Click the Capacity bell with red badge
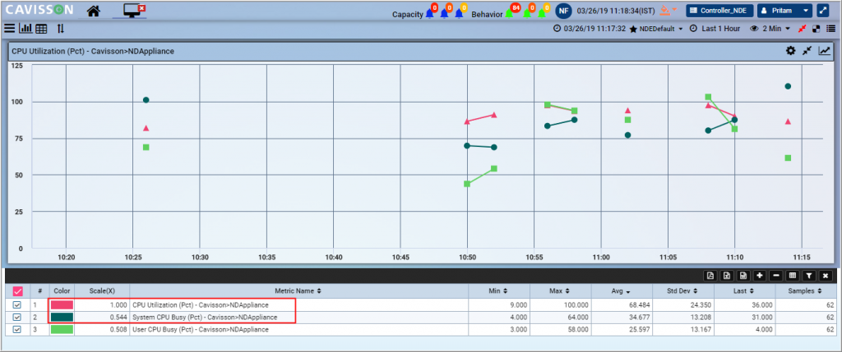This screenshot has height=352, width=842. 430,12
